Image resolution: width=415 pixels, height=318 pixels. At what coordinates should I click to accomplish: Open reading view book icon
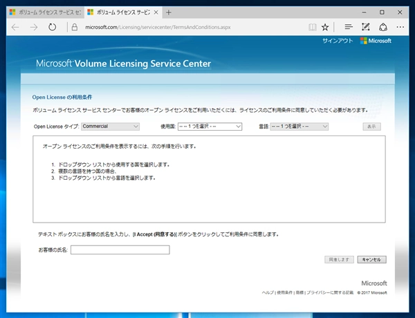(313, 27)
